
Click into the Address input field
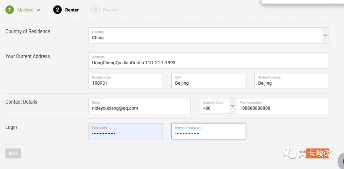click(x=209, y=60)
